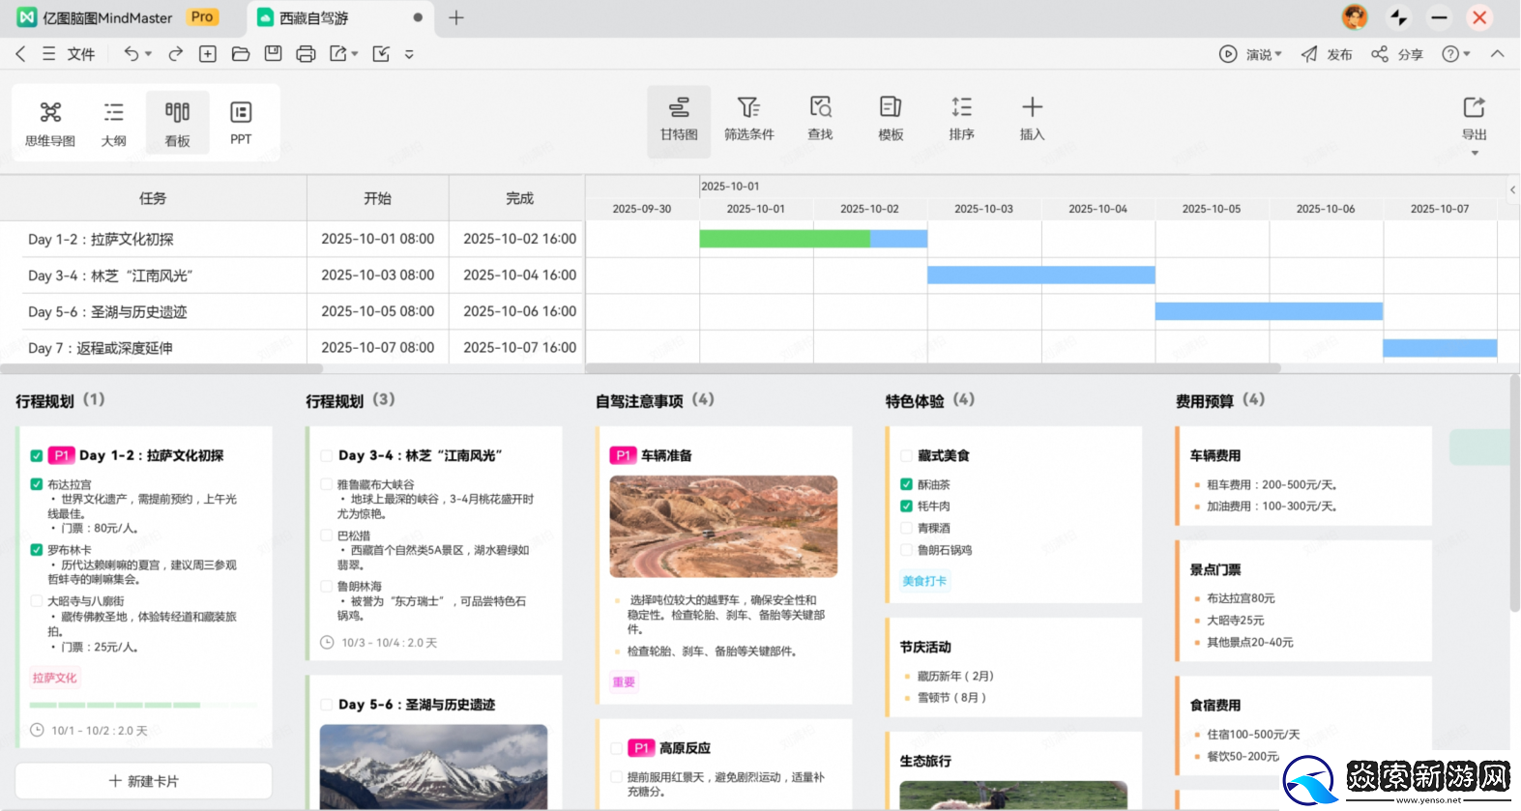Check the 雅鲁藏布大峡谷 checkbox
Viewport: 1521px width, 811px height.
(327, 484)
